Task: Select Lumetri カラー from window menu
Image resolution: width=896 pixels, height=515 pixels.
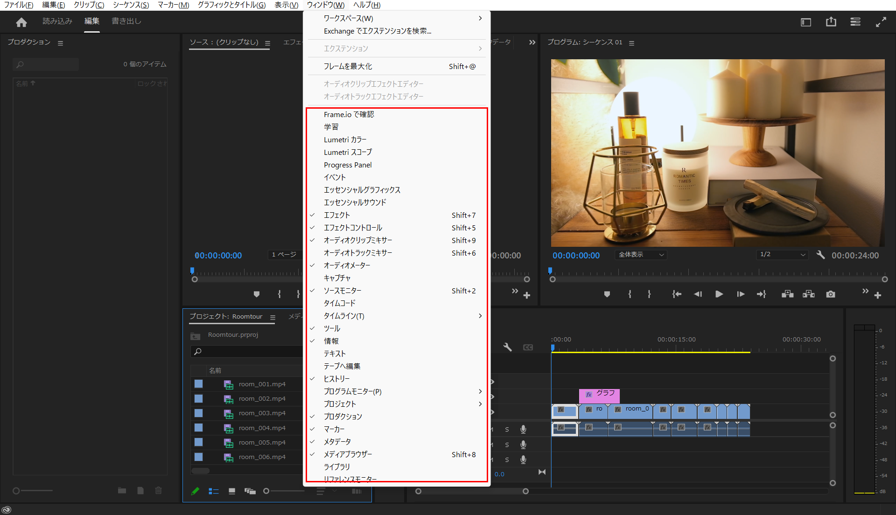Action: click(397, 139)
